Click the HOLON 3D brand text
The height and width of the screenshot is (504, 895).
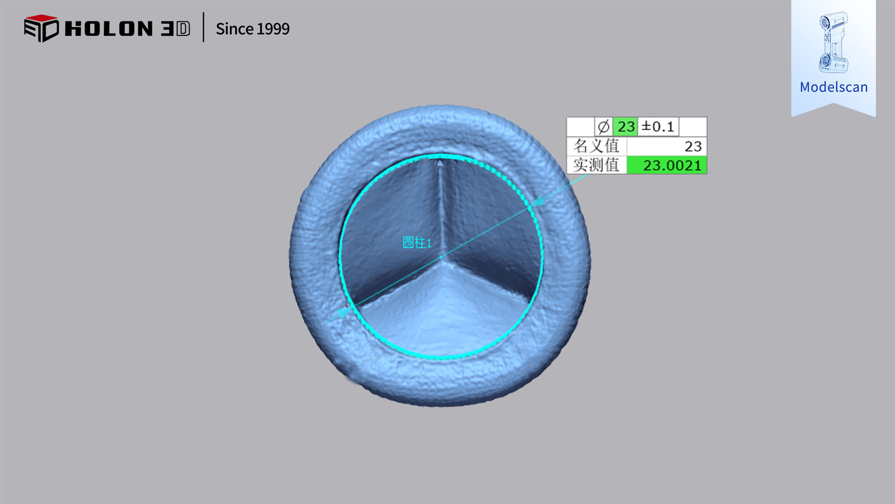point(127,29)
